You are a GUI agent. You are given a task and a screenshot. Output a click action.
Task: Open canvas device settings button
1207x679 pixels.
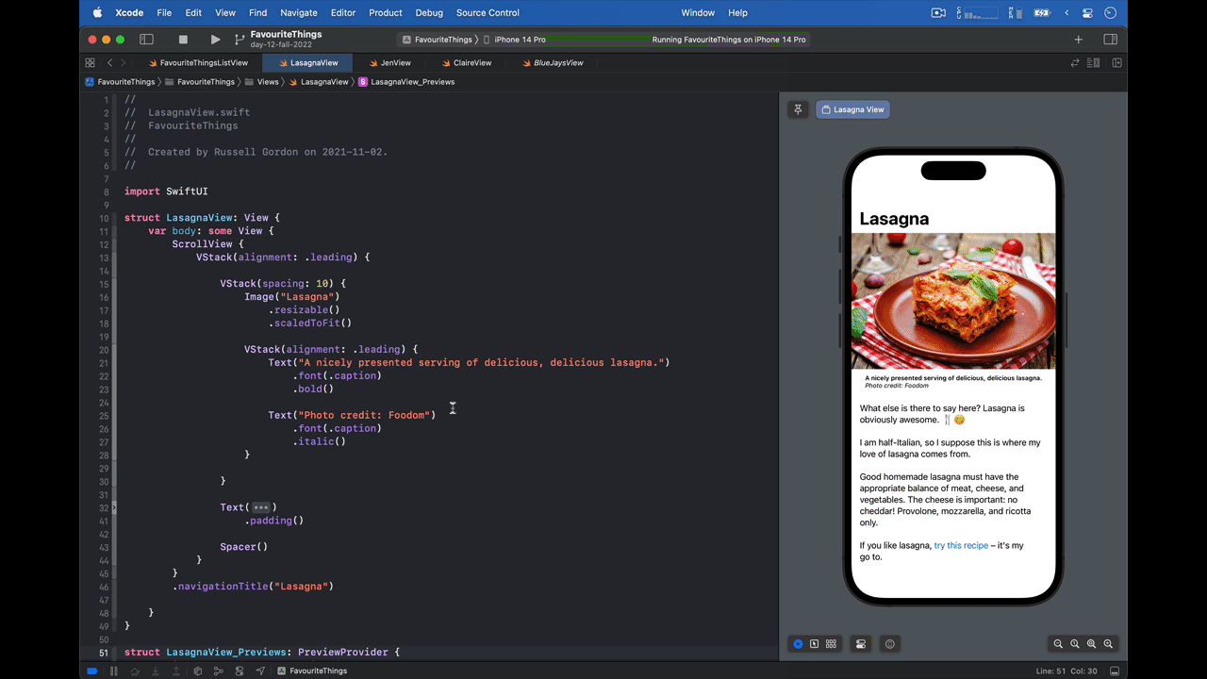pyautogui.click(x=860, y=644)
